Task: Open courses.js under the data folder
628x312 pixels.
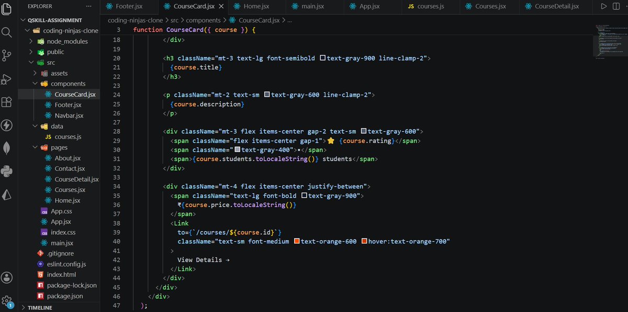Action: [68, 136]
